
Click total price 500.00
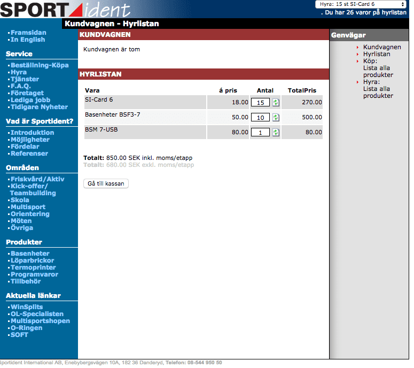312,117
